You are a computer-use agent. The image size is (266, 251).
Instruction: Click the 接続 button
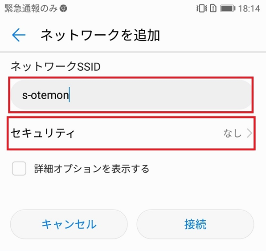195,224
